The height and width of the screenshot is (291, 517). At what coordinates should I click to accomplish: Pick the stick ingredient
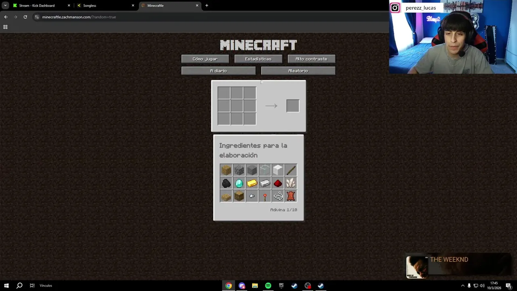point(291,170)
